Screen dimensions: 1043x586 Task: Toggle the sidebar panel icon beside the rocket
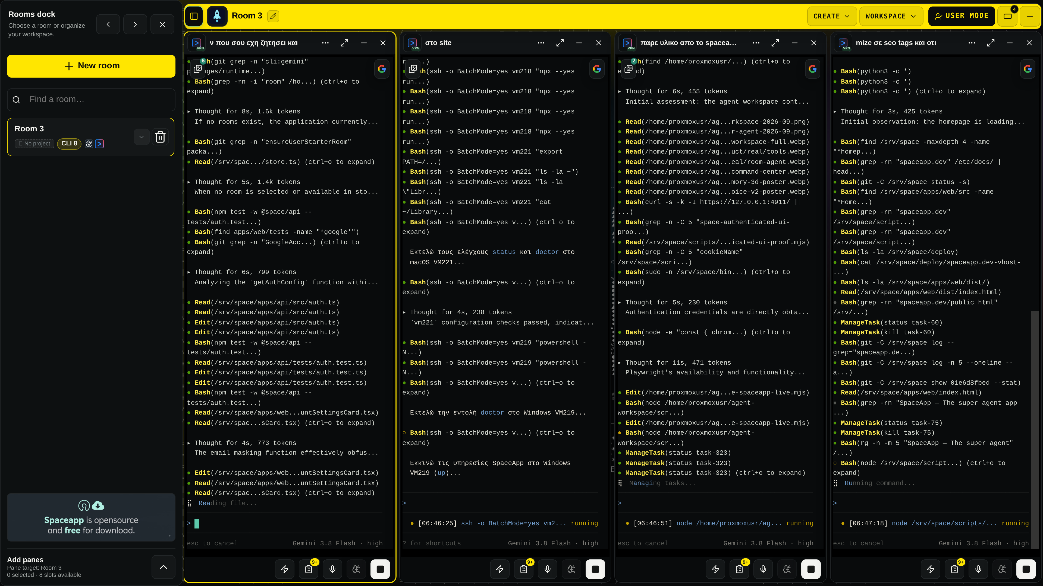tap(194, 16)
